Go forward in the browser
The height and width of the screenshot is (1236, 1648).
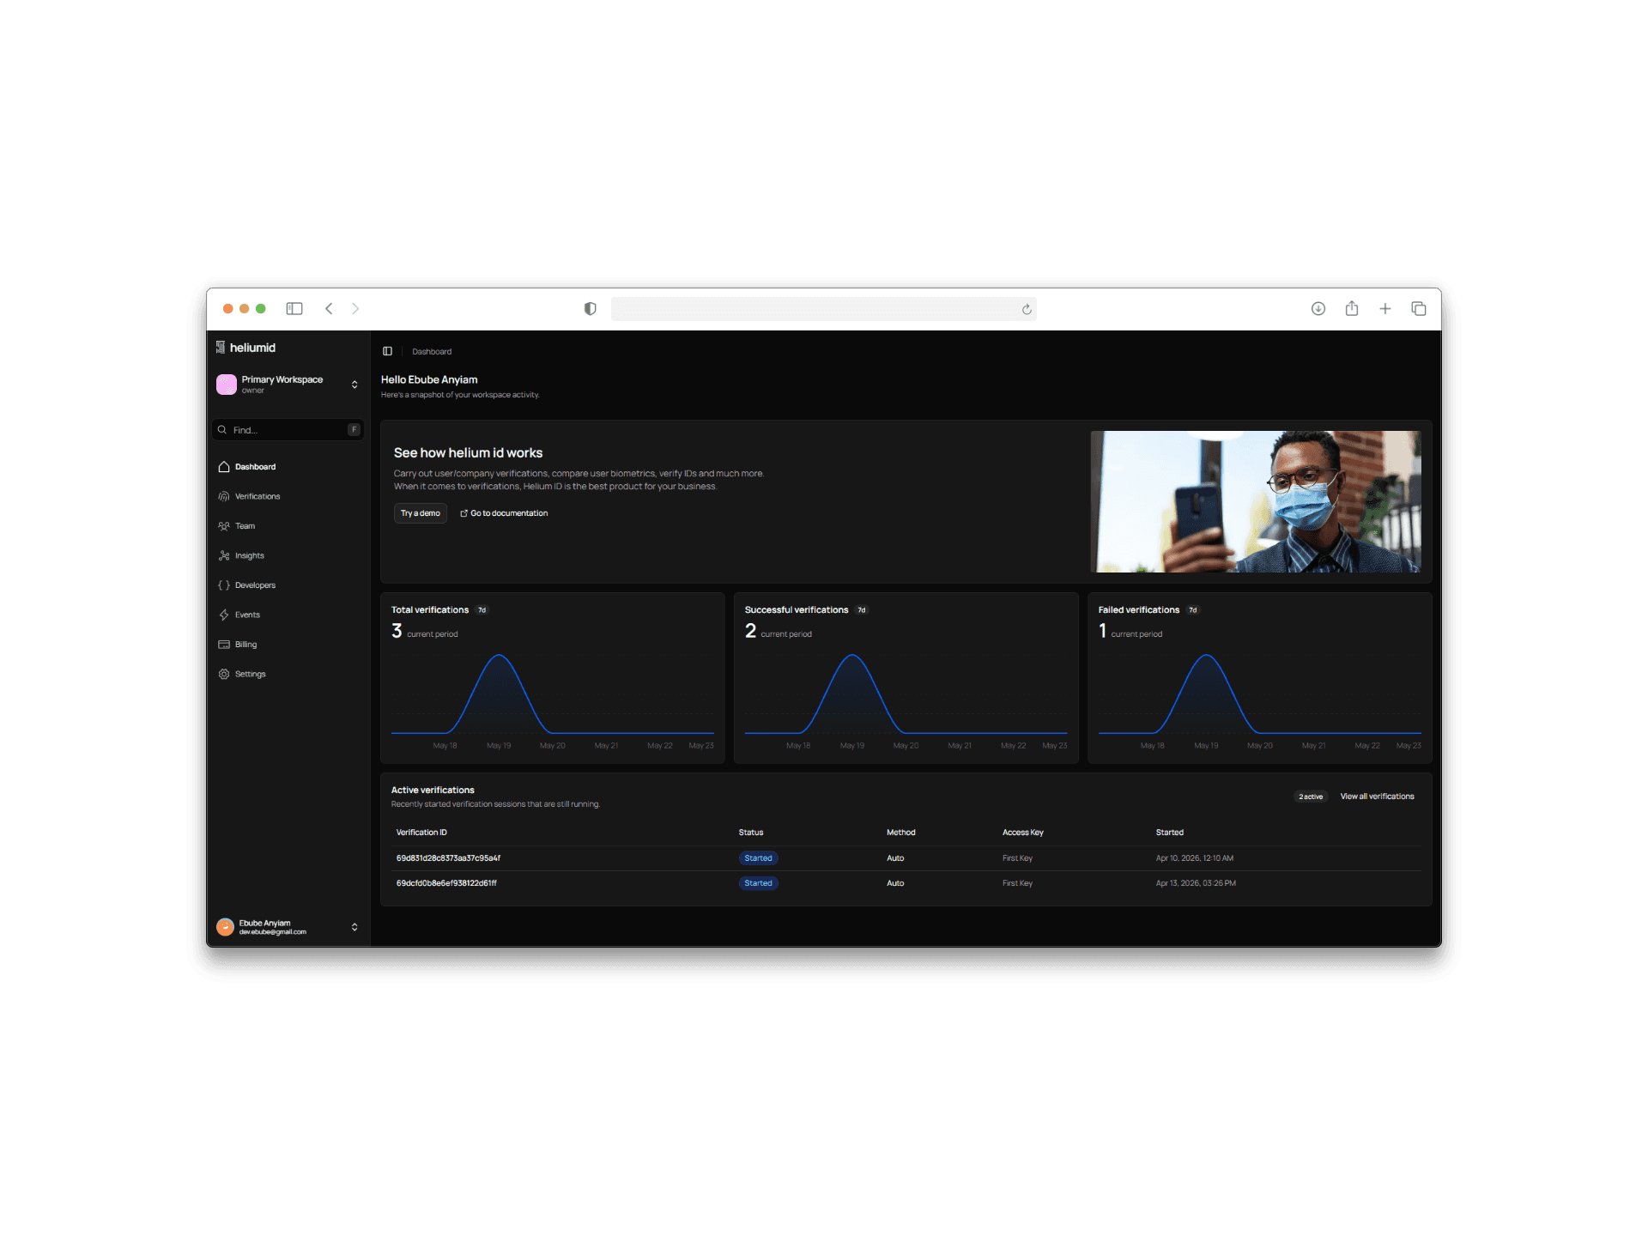[355, 309]
